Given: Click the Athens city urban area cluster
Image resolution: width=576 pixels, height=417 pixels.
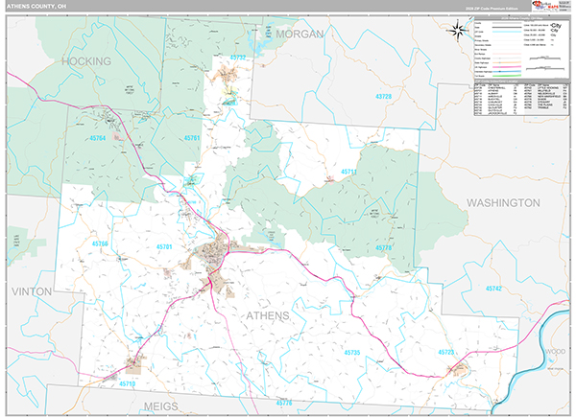Looking at the screenshot, I should pos(211,256).
